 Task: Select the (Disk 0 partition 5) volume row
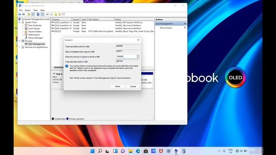[103, 28]
